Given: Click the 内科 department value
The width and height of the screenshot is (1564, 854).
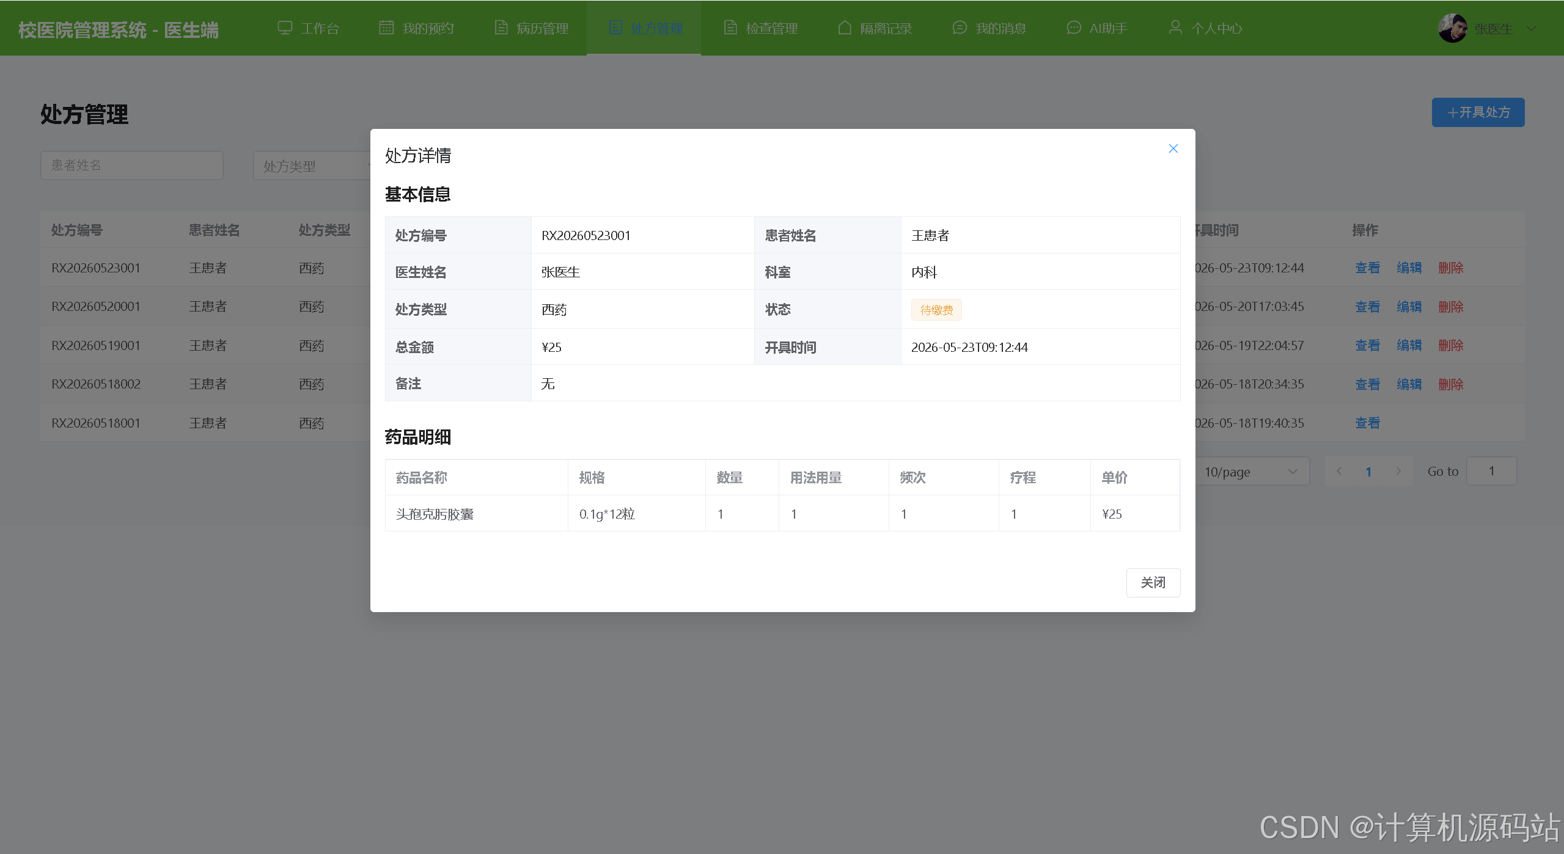Looking at the screenshot, I should coord(924,272).
